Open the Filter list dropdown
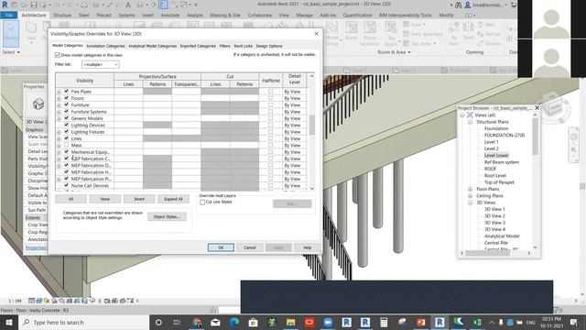Image resolution: width=586 pixels, height=330 pixels. pos(100,65)
